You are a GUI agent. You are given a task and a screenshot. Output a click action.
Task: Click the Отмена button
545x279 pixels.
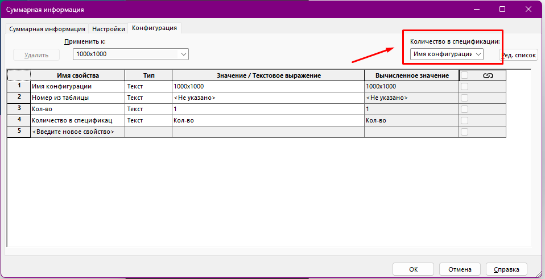pyautogui.click(x=459, y=269)
